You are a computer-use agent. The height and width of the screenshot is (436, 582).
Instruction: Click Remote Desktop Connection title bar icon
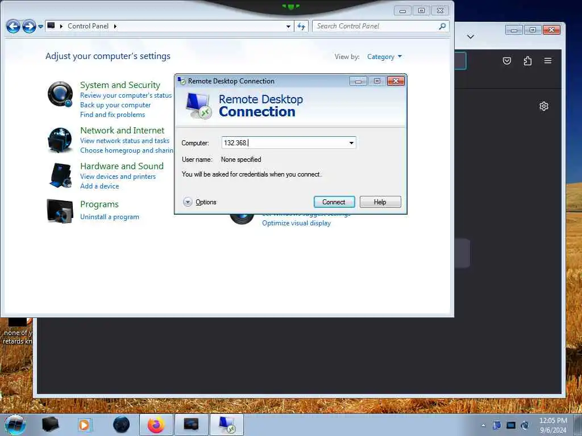point(181,81)
